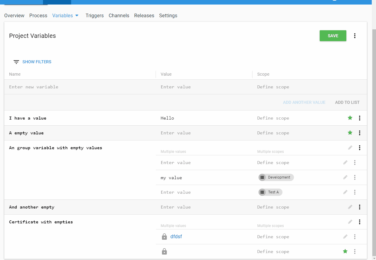Screen dimensions: 376x260
Task: Click pencil icon in the 'dfdsf' certificate row
Action: (345, 236)
